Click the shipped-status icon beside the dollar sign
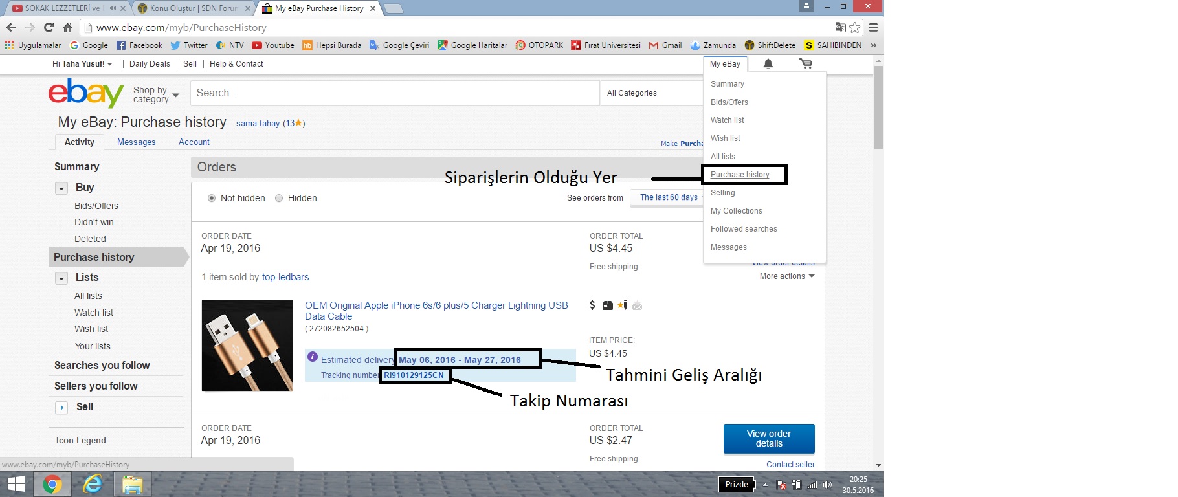This screenshot has height=497, width=1178. pyautogui.click(x=608, y=305)
